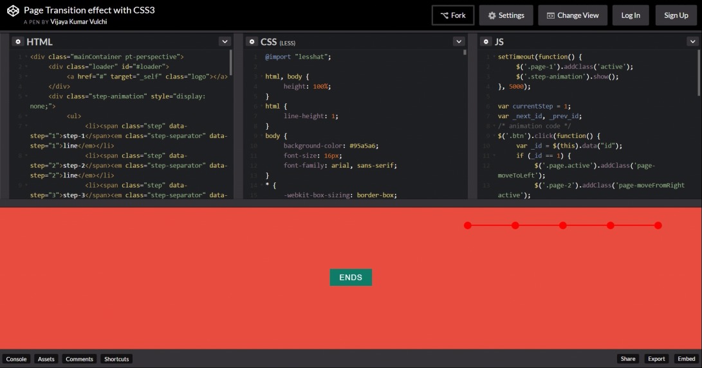Click the @import "lesshat" line in CSS
702x368 pixels.
point(298,57)
